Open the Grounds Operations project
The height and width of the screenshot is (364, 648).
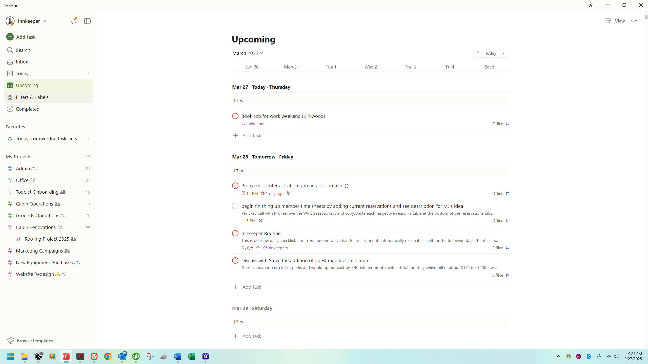(48, 215)
